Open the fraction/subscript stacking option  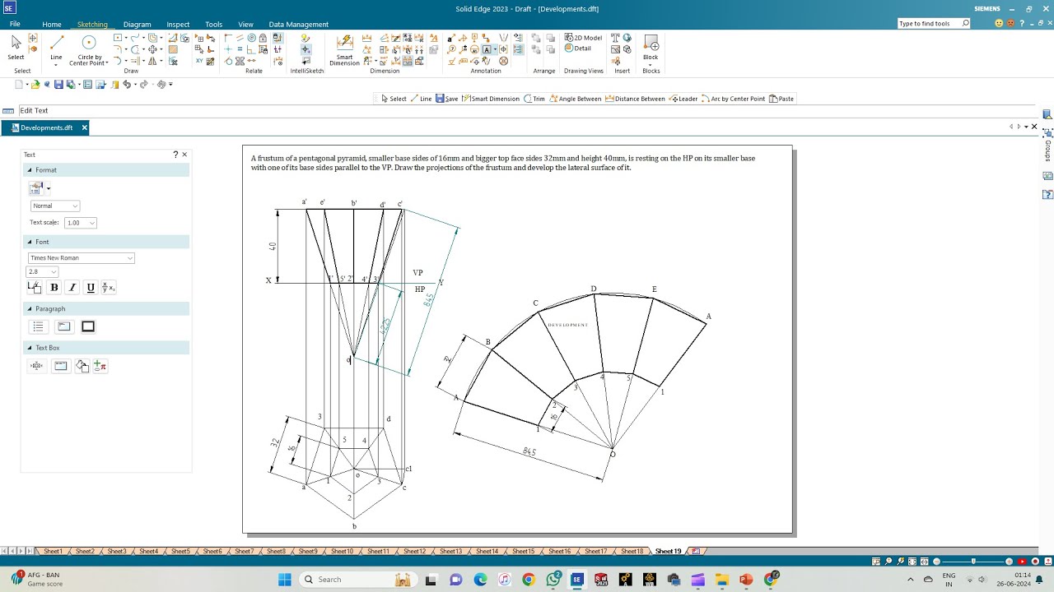click(109, 287)
